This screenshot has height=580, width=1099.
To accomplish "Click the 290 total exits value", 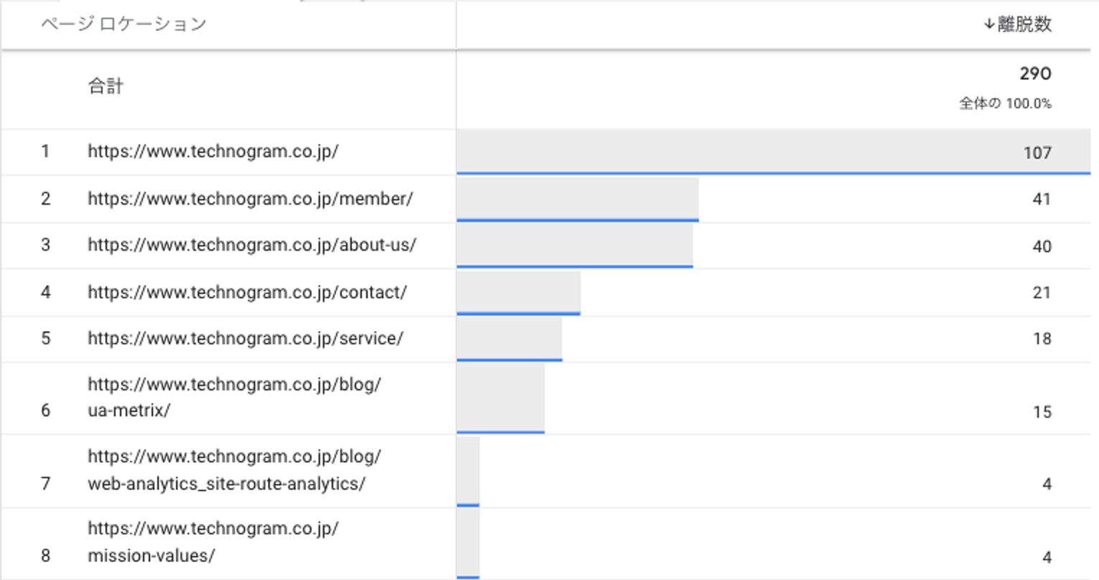I will point(1035,73).
